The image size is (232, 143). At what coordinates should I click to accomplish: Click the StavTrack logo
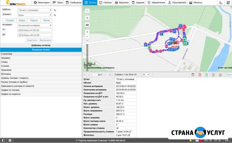(16, 3)
